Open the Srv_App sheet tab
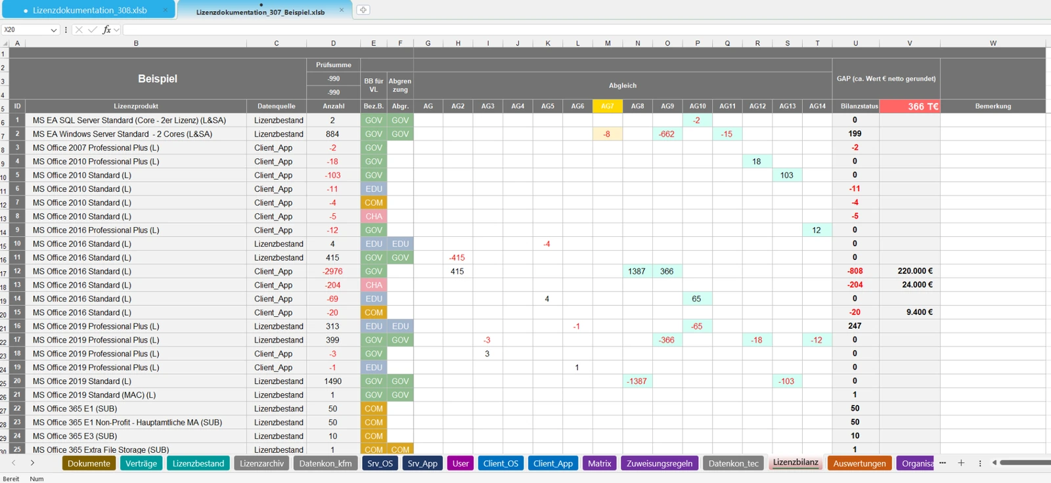 [422, 463]
